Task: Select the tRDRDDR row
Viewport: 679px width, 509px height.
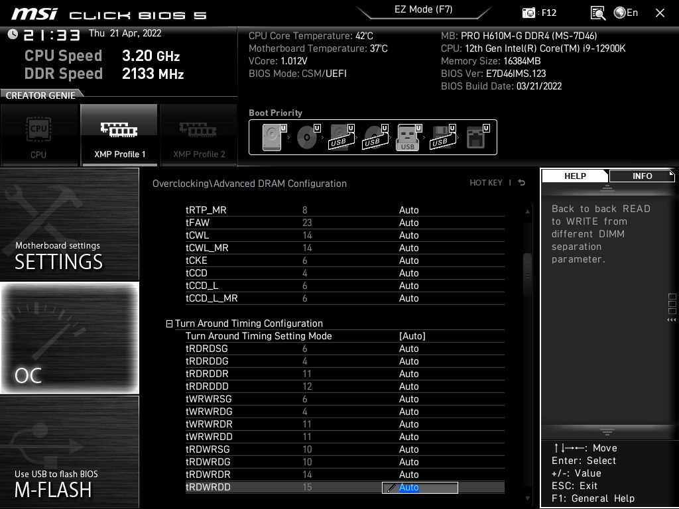Action: pos(345,374)
